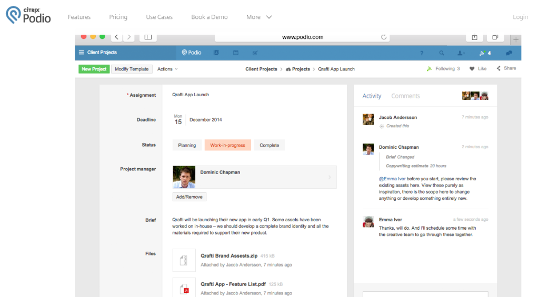
Task: Open Dominic Chapman project manager card
Action: point(254,177)
